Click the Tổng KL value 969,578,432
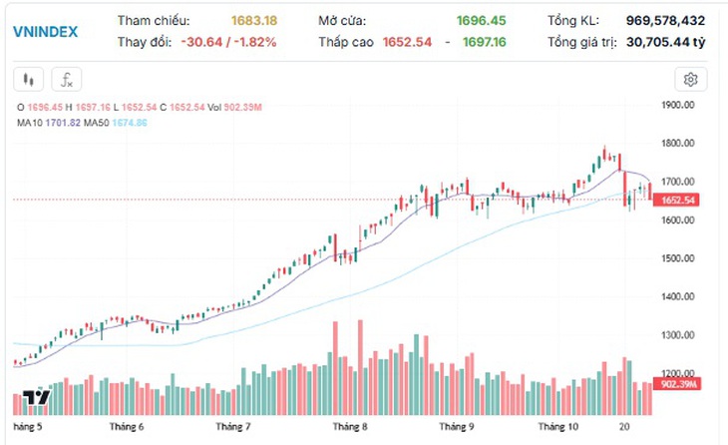Viewport: 728px width, 445px height. [665, 21]
